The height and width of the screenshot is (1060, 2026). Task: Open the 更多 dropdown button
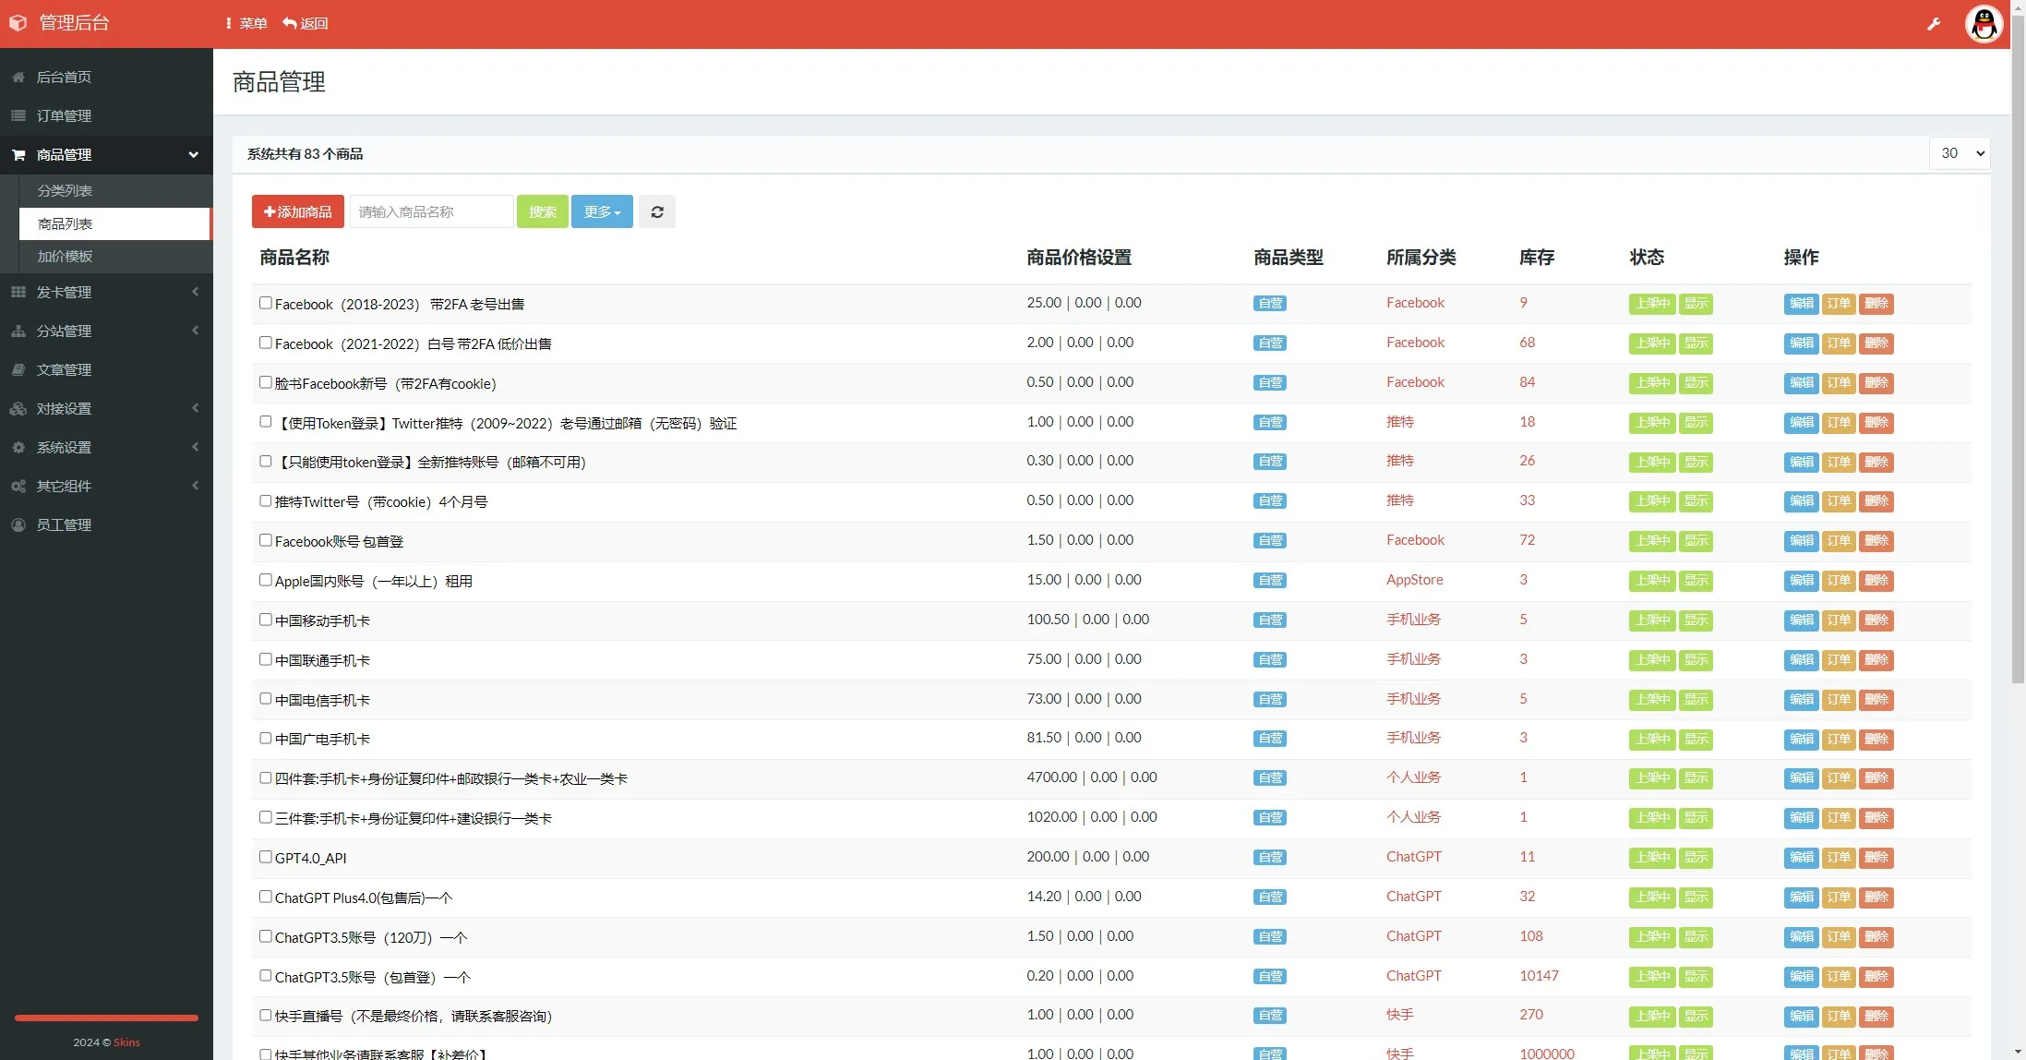602,211
